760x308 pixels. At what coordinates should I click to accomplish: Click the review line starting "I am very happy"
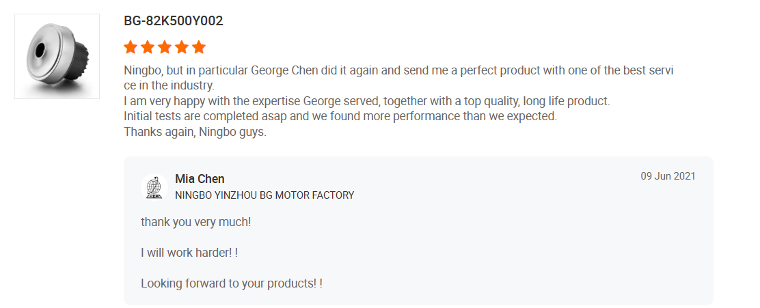coord(366,101)
